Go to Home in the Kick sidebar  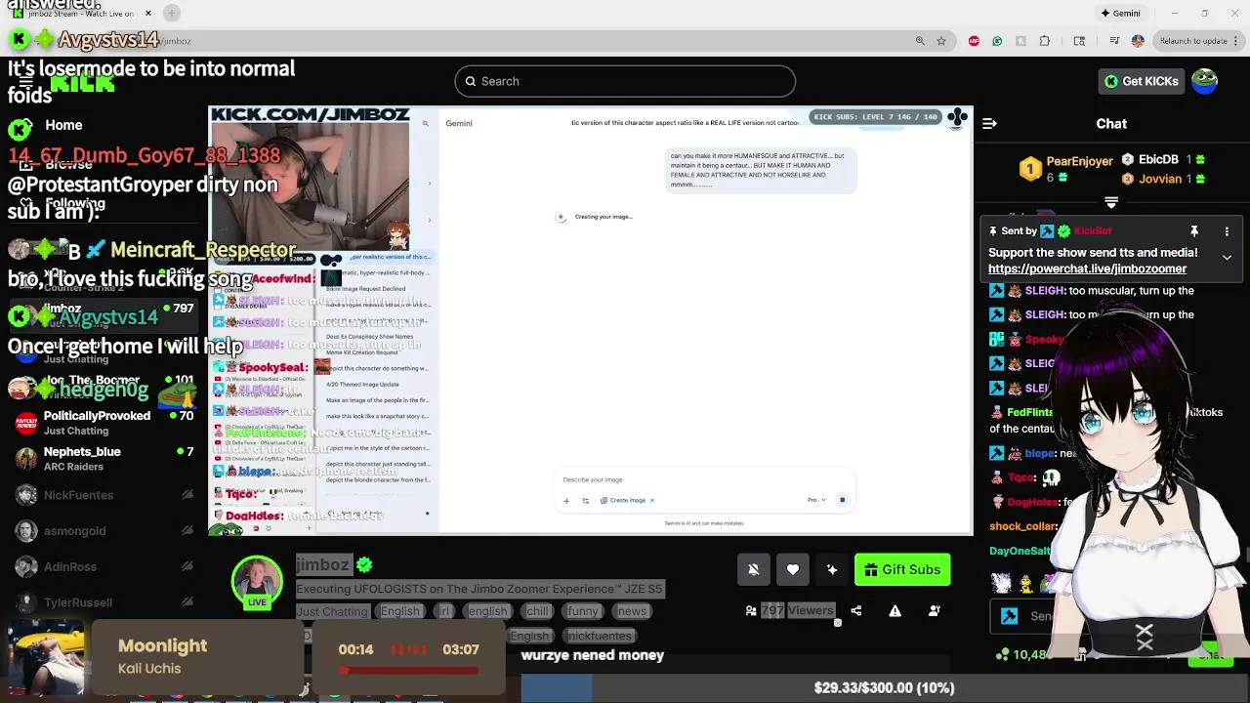(x=62, y=125)
